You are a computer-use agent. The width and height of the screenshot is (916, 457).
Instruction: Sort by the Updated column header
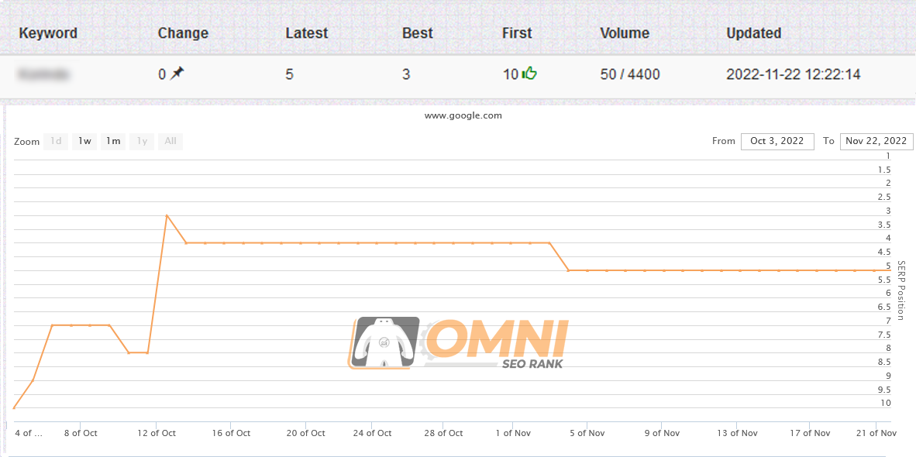pyautogui.click(x=753, y=33)
